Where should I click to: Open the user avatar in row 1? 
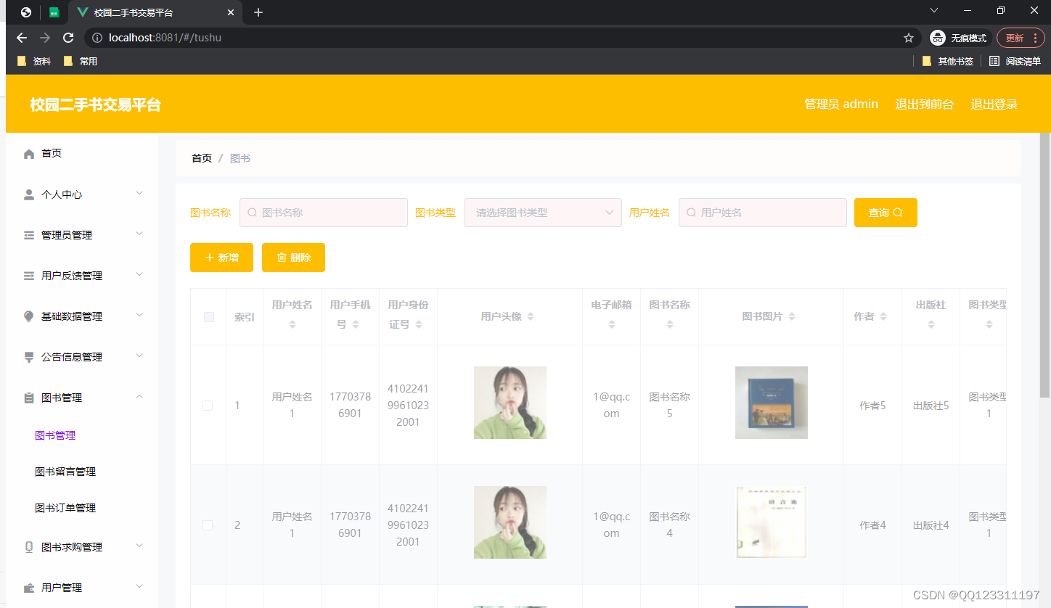pyautogui.click(x=510, y=403)
